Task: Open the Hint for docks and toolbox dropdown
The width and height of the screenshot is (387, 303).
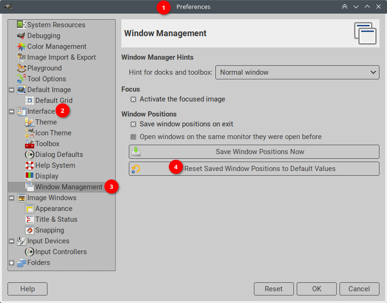Action: pos(297,72)
